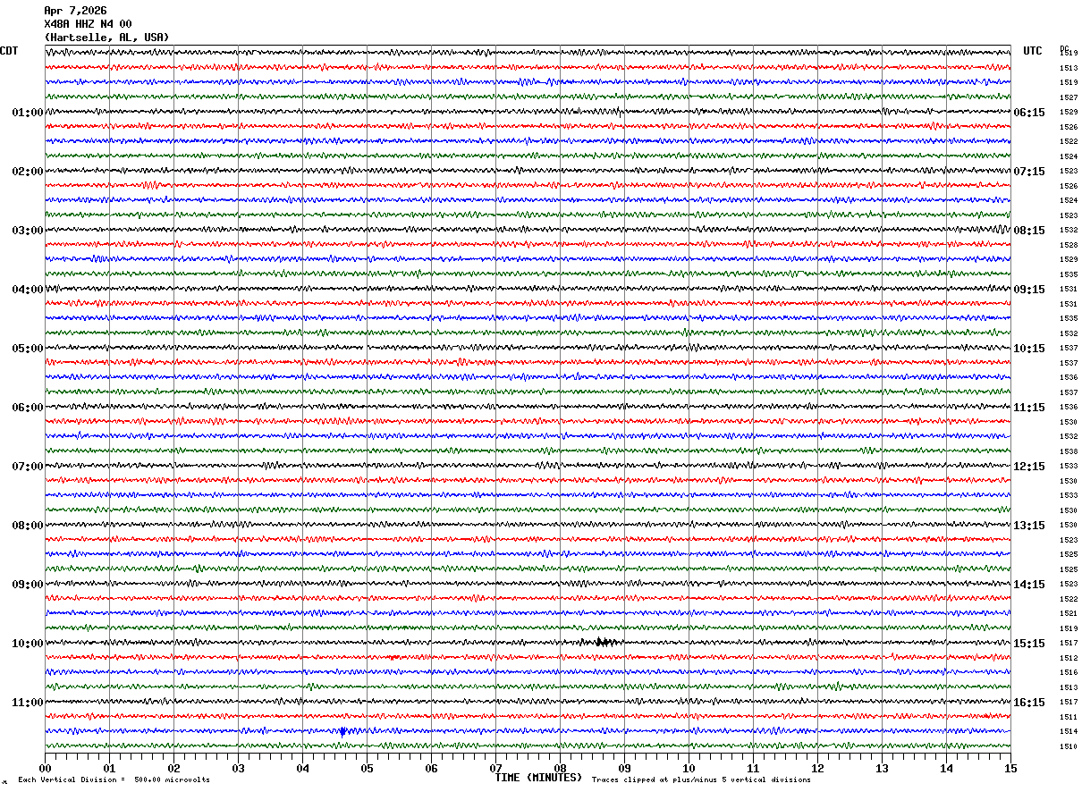Select the 02:00 CDT row label

(28, 172)
